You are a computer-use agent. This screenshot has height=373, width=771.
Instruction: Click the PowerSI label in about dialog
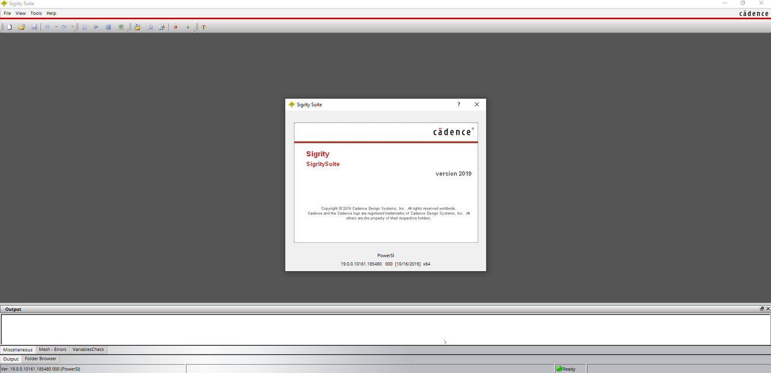(x=385, y=256)
